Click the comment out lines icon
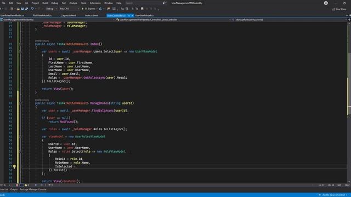This screenshot has height=197, width=351. click(133, 9)
